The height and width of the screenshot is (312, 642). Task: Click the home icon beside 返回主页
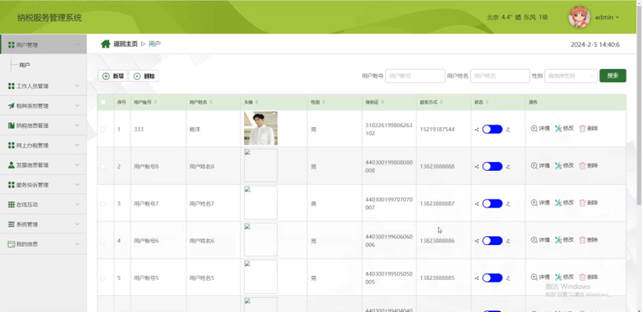click(x=105, y=44)
